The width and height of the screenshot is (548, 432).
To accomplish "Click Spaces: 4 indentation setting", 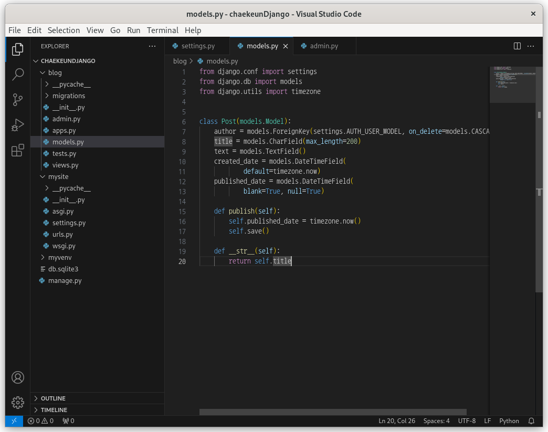I will (x=437, y=421).
